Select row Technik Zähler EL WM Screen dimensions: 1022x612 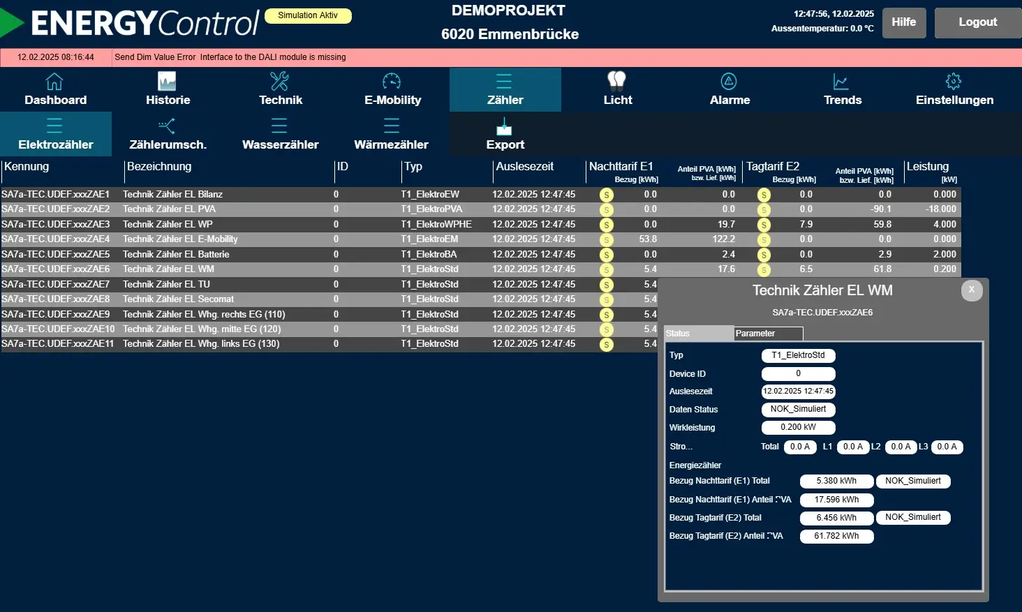click(x=481, y=269)
